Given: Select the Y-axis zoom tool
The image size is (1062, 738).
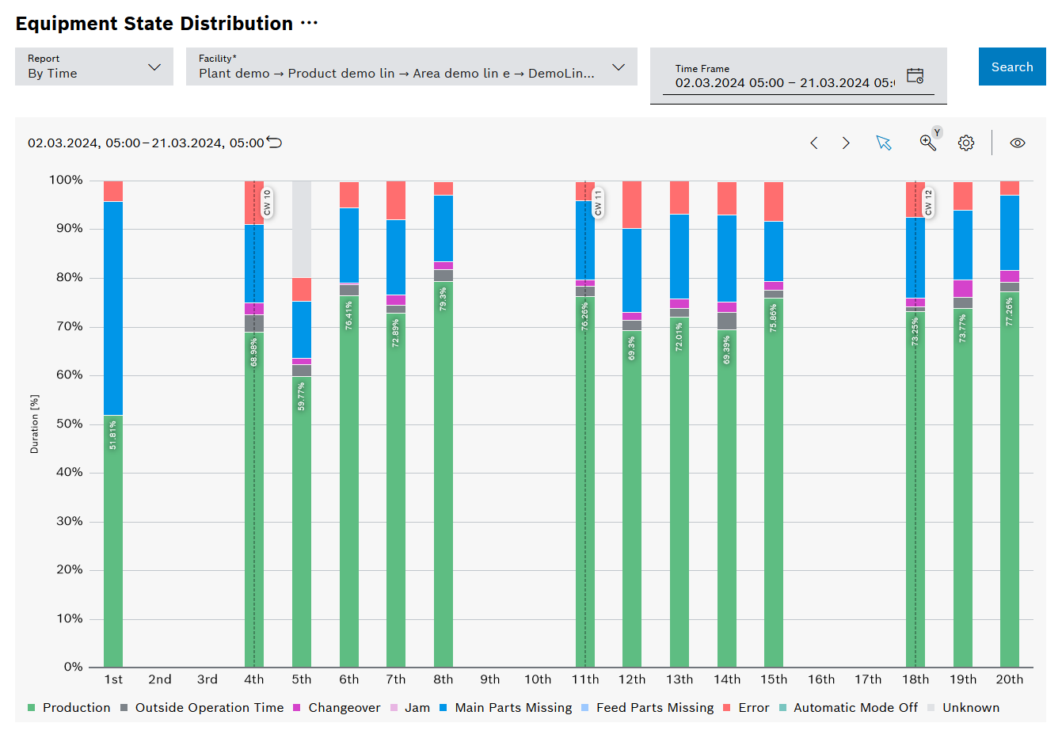Looking at the screenshot, I should point(928,143).
